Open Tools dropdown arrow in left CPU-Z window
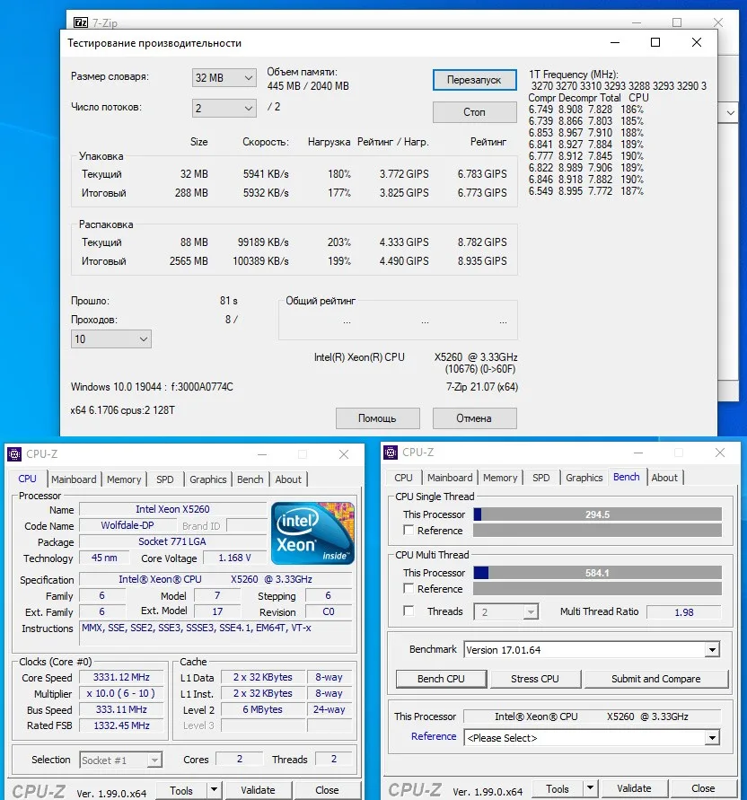This screenshot has width=747, height=800. click(215, 790)
